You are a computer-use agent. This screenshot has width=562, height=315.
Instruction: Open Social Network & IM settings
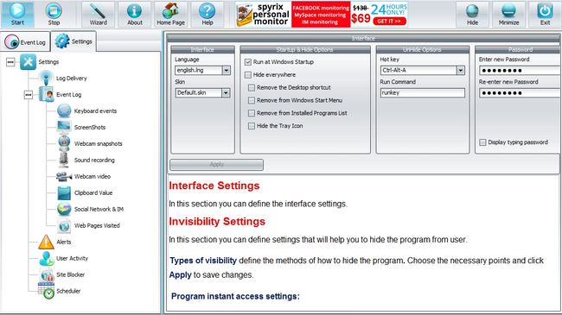(99, 210)
